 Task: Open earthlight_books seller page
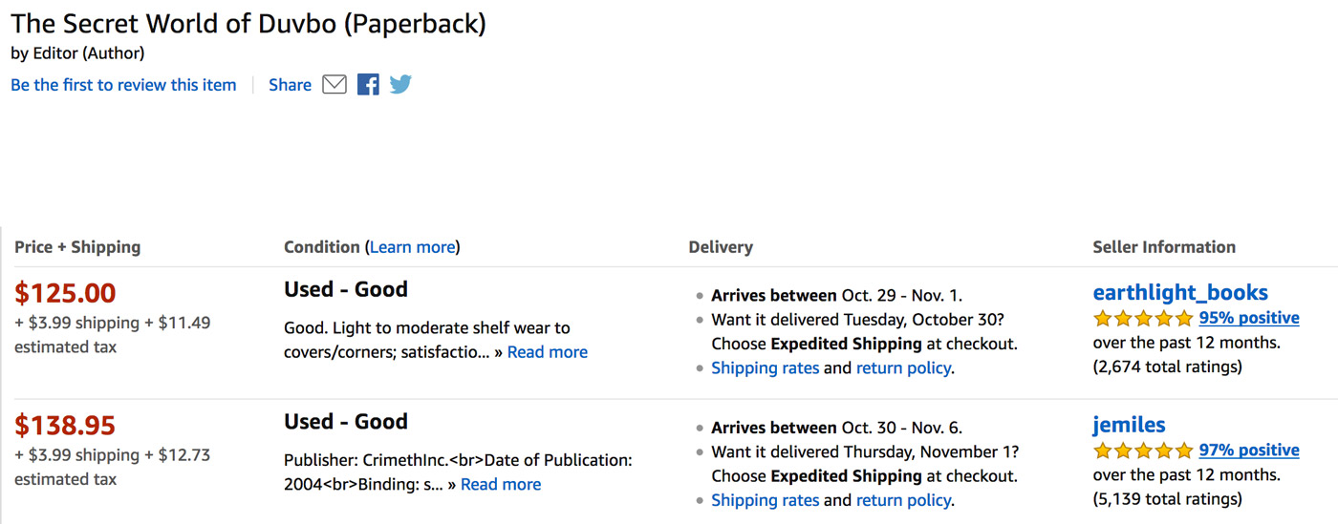click(x=1180, y=292)
